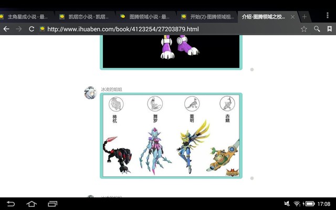Reload the current page
The width and height of the screenshot is (336, 210).
31,29
